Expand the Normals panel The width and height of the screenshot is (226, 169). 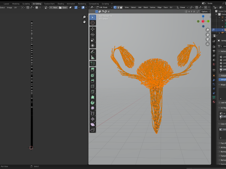click(x=219, y=152)
